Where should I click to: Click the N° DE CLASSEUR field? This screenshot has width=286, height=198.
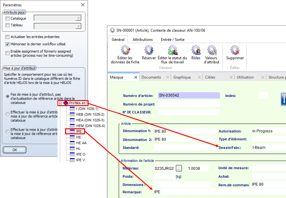189,112
